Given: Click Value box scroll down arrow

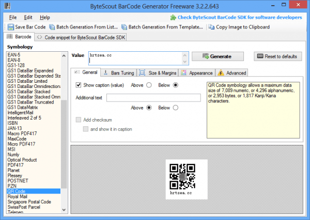Looking at the screenshot, I should coord(185,62).
